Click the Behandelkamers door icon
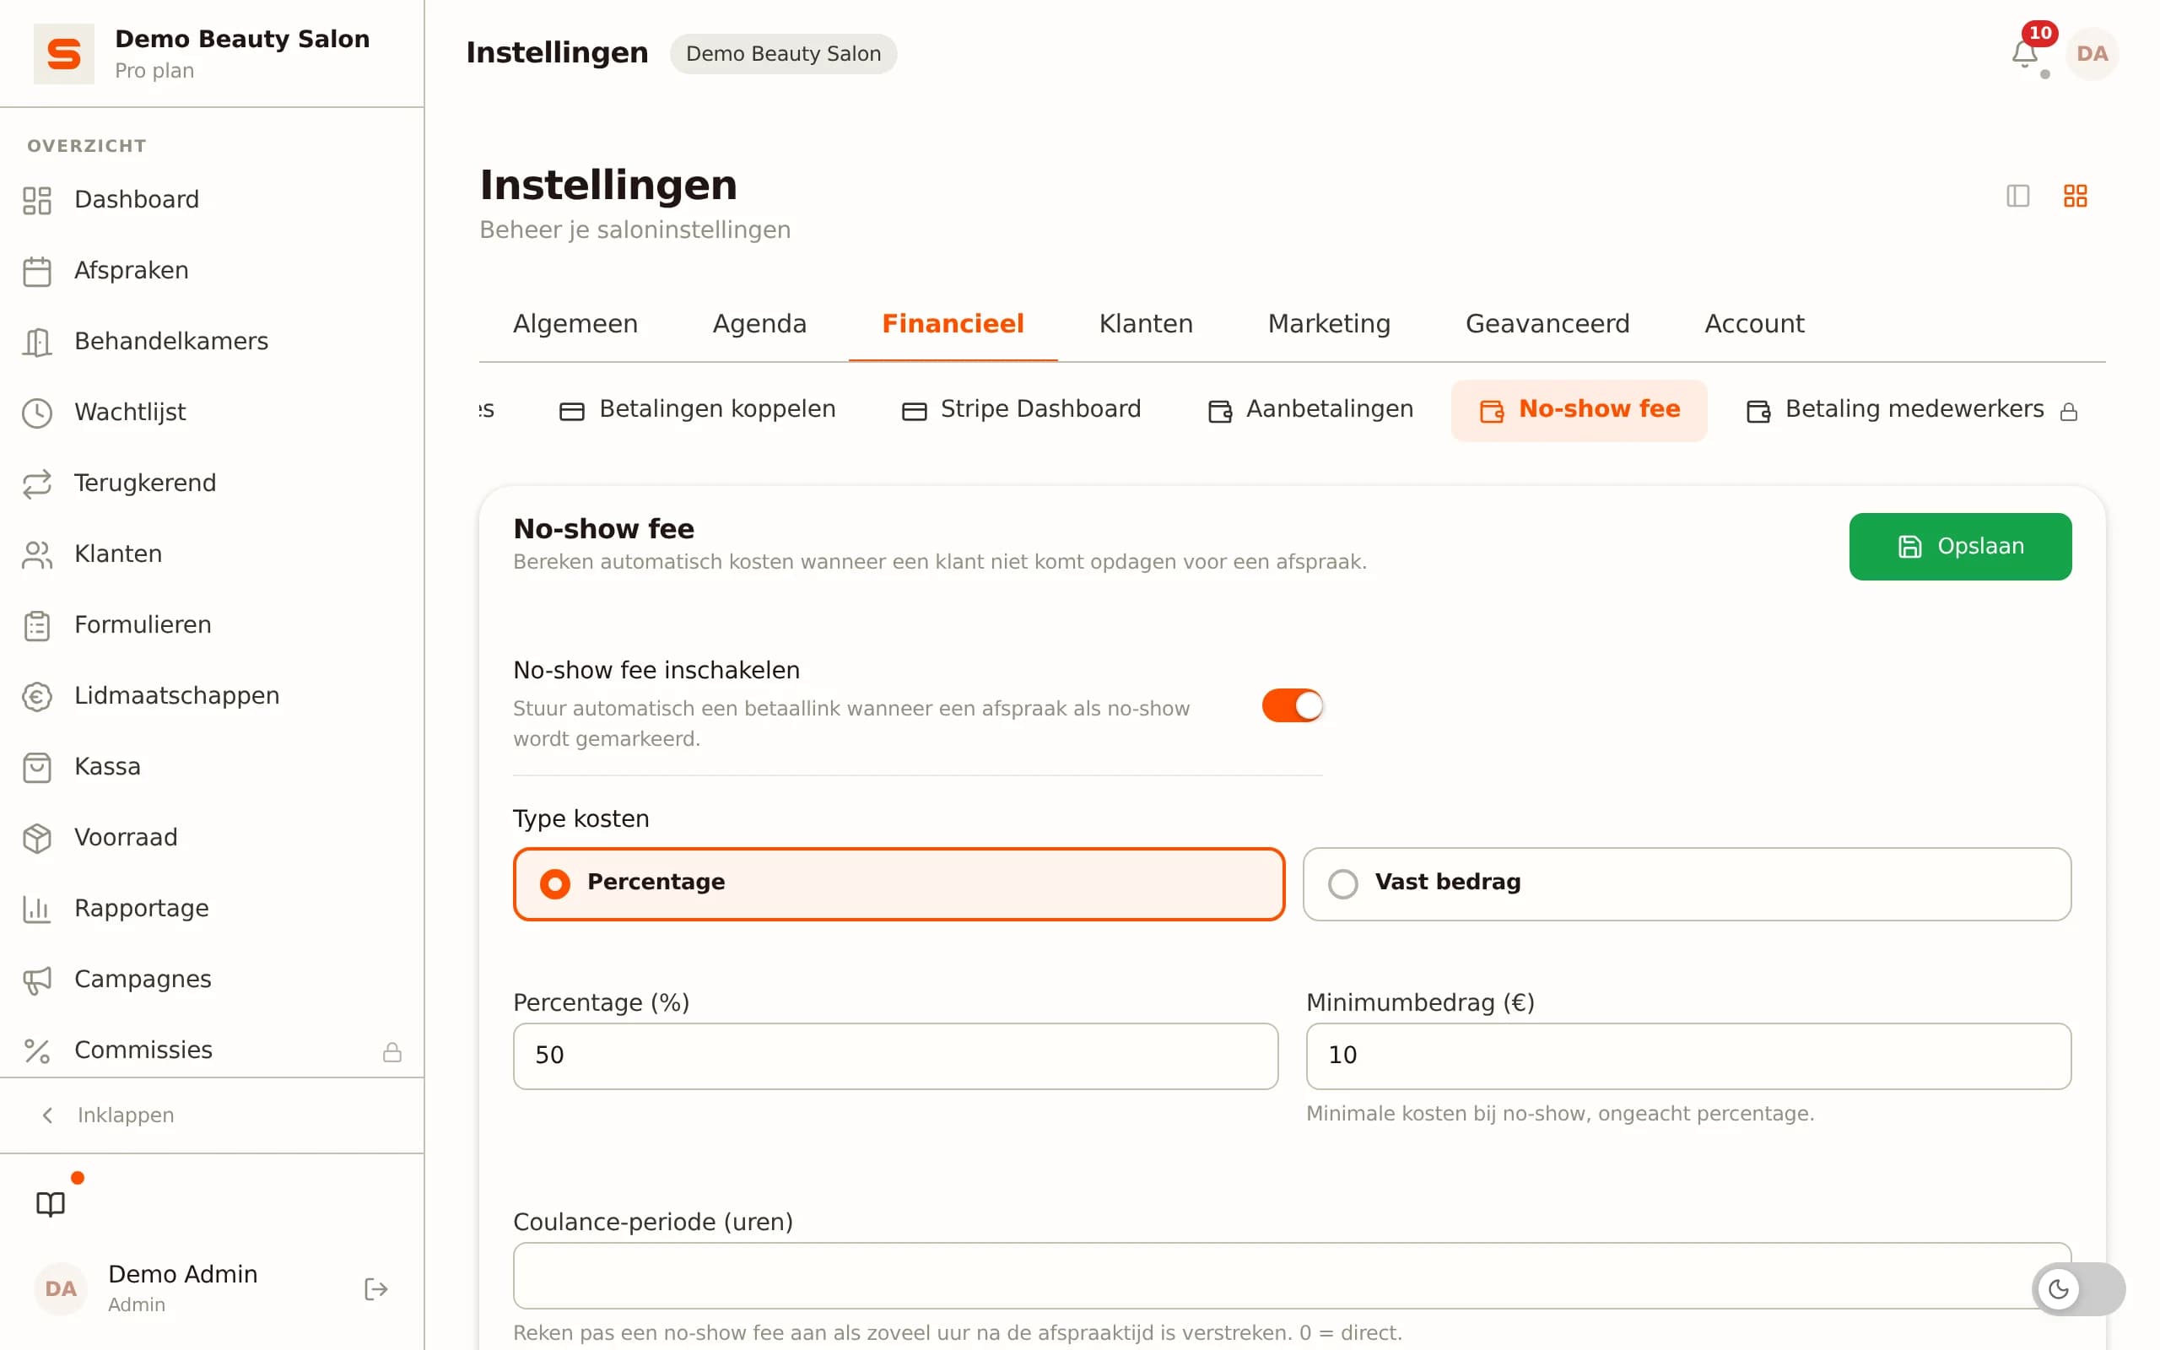This screenshot has height=1350, width=2160. click(36, 342)
